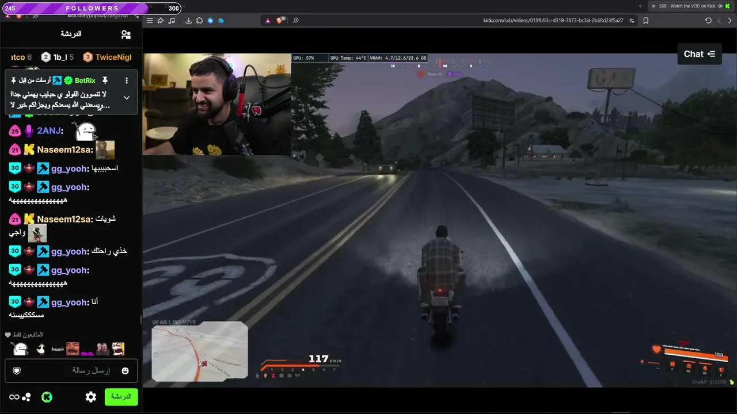Viewport: 737px width, 414px height.
Task: Click the pin icon beside BotRix
Action: [x=105, y=80]
